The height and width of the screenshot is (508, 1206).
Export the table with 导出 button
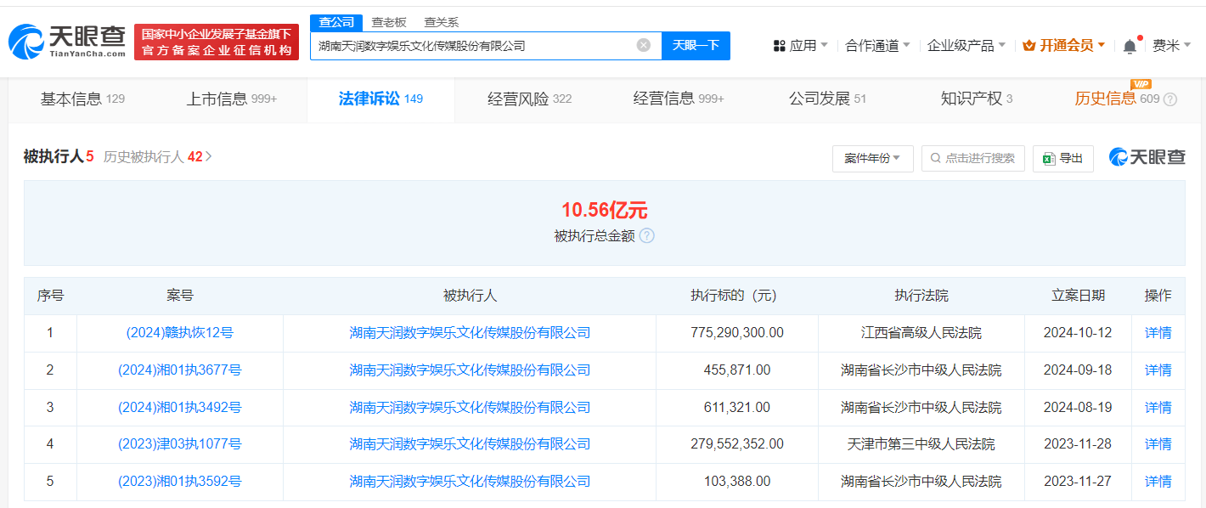coord(1063,158)
